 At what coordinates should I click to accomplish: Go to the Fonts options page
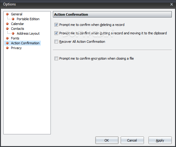(x=15, y=38)
